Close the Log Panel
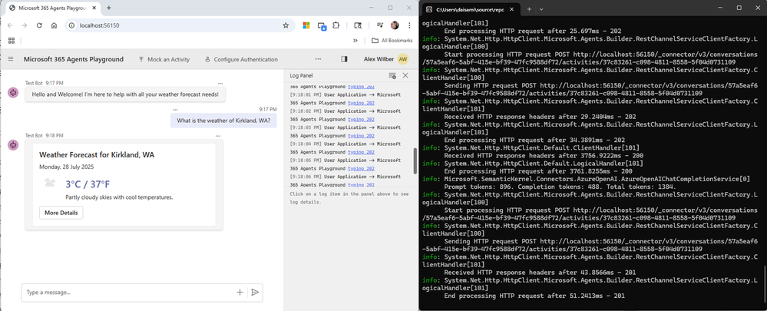 click(x=405, y=75)
